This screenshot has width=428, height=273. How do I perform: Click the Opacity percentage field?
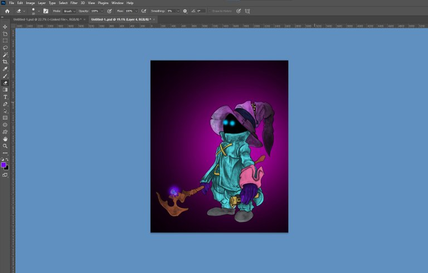click(95, 11)
